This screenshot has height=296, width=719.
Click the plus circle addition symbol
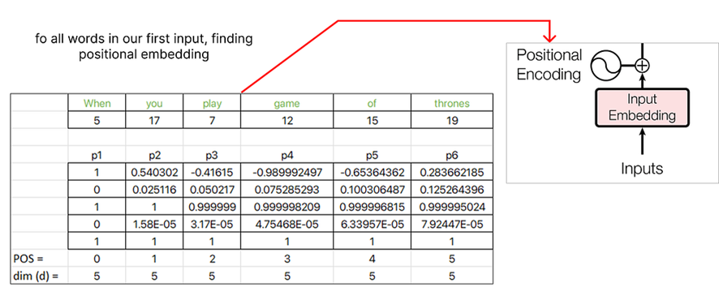point(643,66)
